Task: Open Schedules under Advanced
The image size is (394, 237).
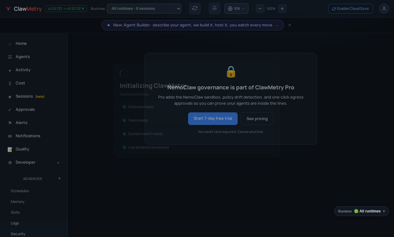Action: pos(20,191)
